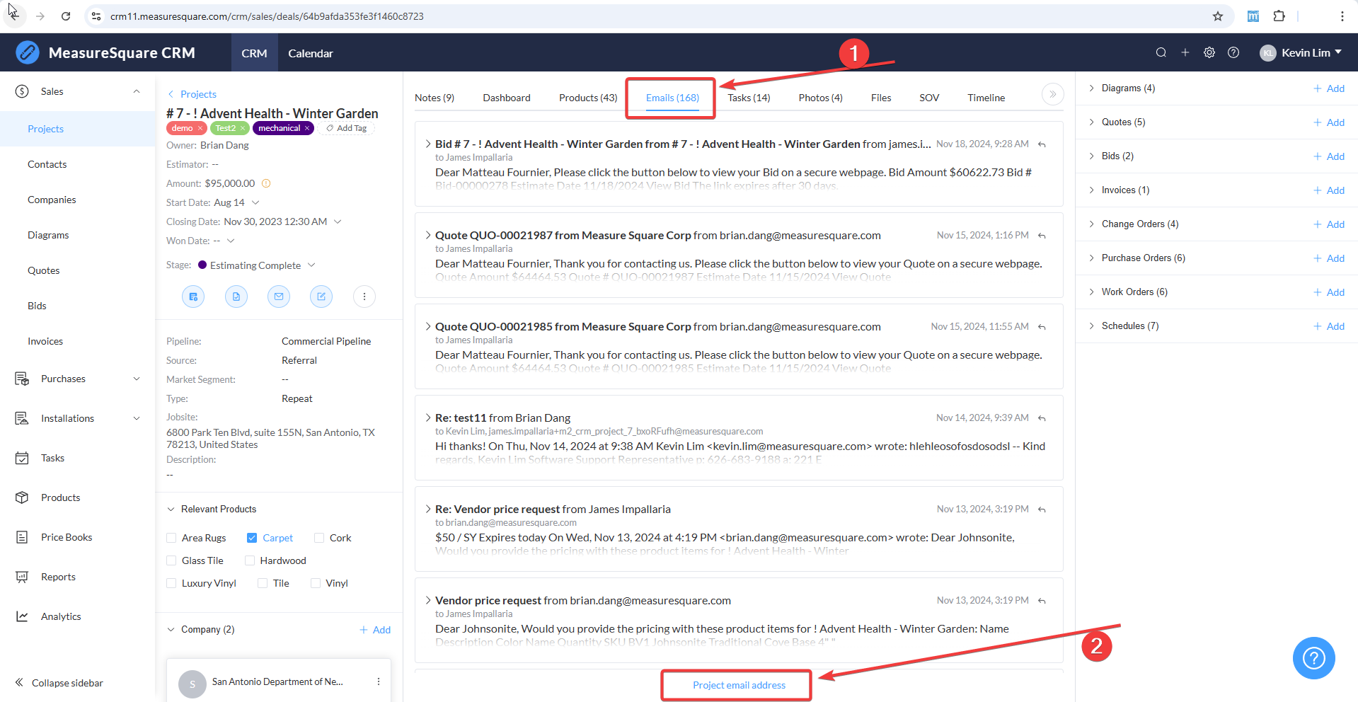Collapse the Sales sidebar section
The width and height of the screenshot is (1358, 702).
coord(137,91)
